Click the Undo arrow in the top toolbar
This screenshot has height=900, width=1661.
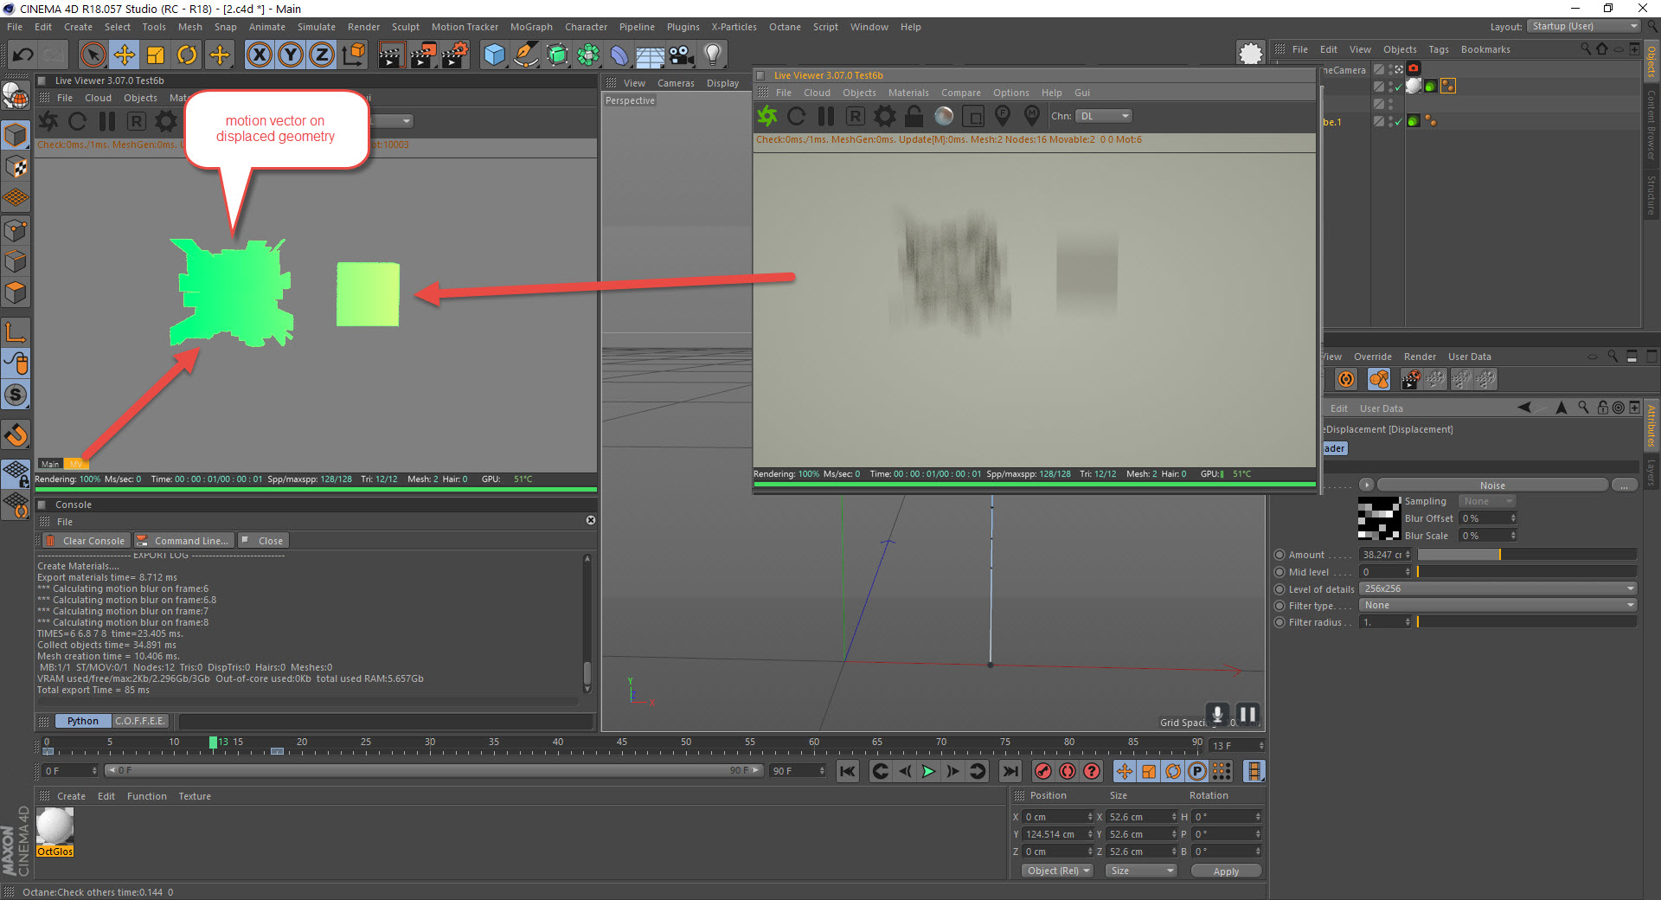click(23, 55)
